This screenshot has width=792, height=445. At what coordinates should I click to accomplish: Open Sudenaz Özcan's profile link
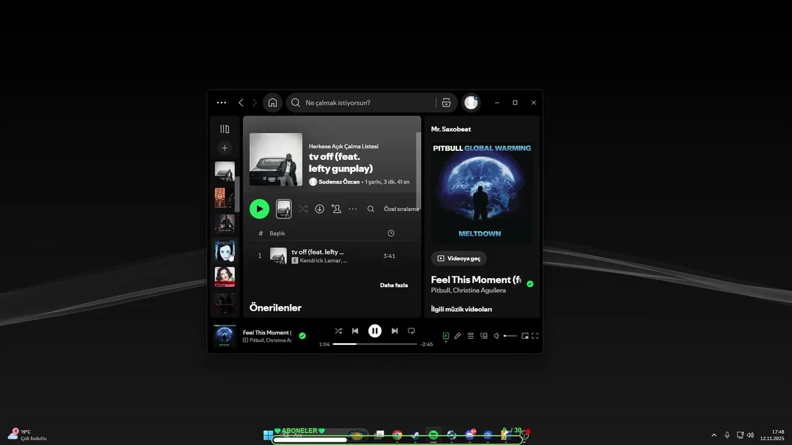338,182
